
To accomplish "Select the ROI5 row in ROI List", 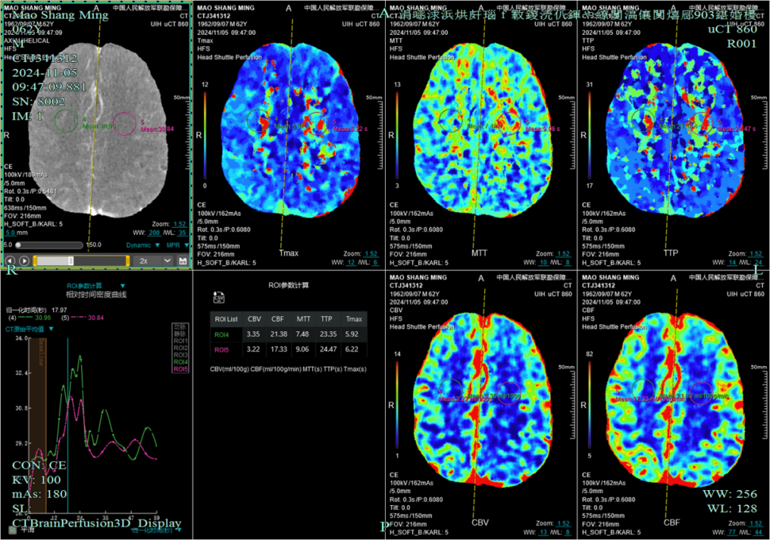I will (x=288, y=350).
